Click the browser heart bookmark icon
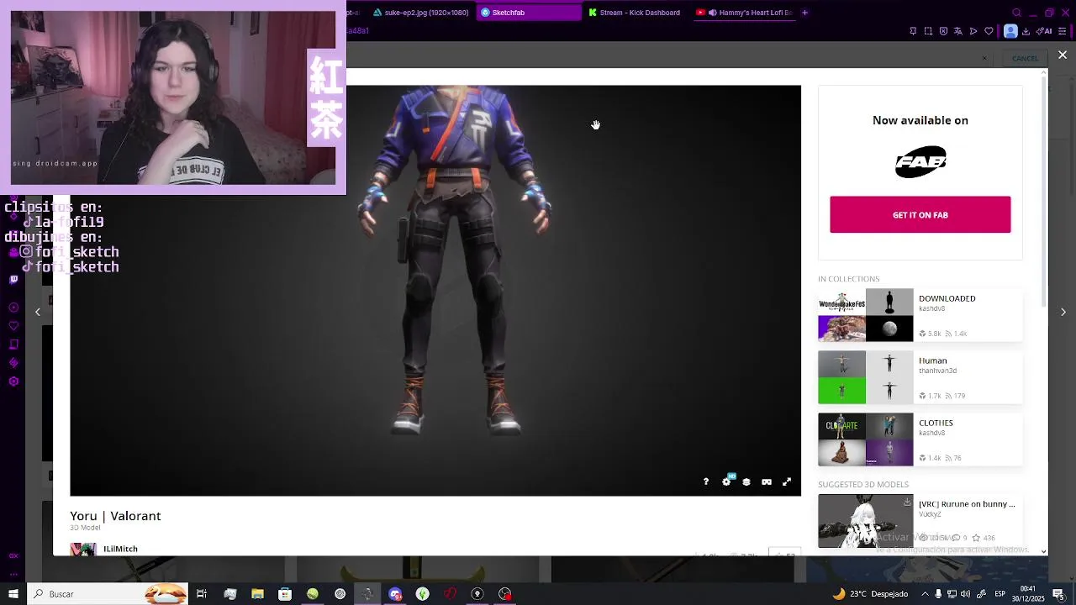The height and width of the screenshot is (605, 1076). 989,31
